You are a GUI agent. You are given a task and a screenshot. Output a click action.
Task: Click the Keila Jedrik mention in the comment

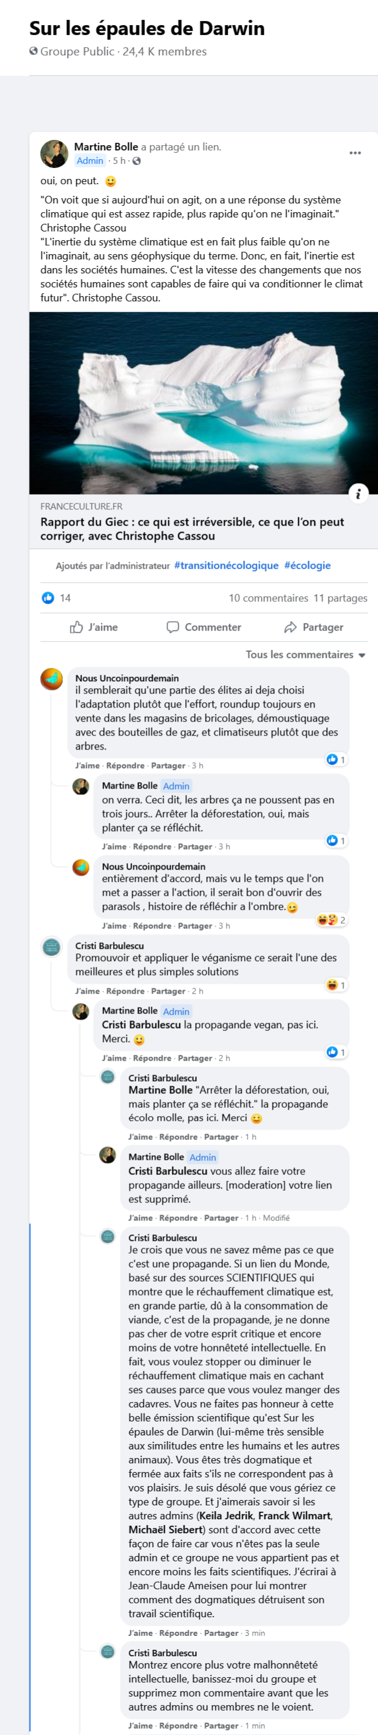(226, 1515)
